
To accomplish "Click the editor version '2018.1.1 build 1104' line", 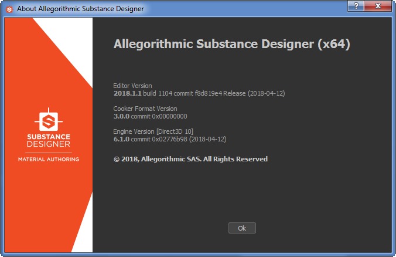I will (199, 93).
